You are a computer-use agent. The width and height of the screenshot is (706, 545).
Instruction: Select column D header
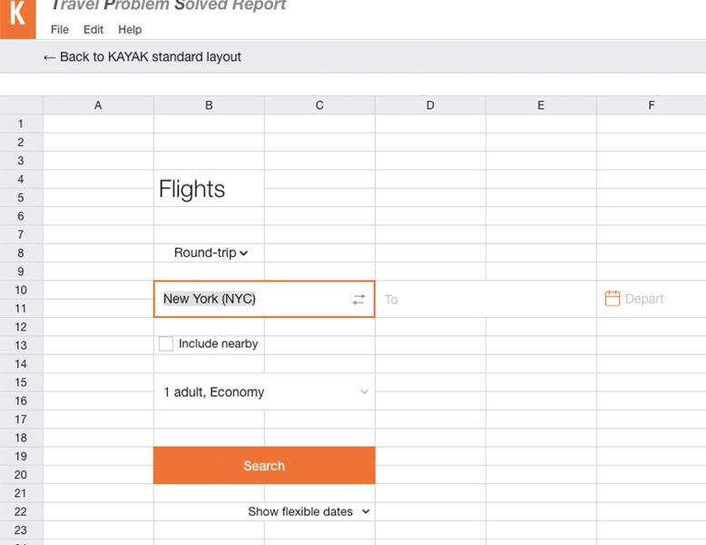pos(430,105)
